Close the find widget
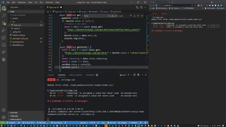226x127 pixels. (142, 16)
